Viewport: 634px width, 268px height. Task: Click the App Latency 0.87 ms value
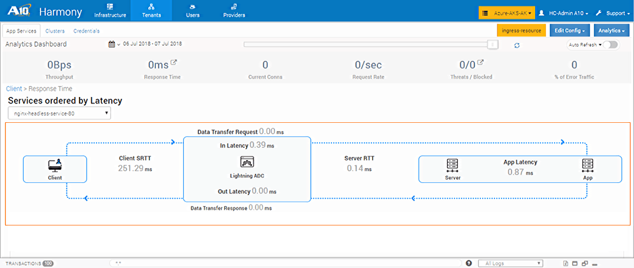coord(520,172)
